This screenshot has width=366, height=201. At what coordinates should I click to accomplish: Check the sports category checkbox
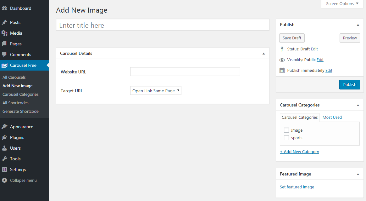tap(286, 138)
